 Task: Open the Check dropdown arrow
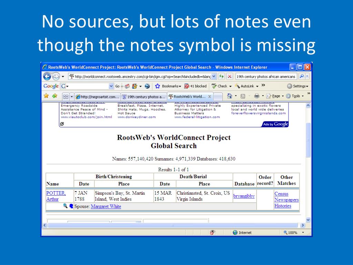point(230,86)
